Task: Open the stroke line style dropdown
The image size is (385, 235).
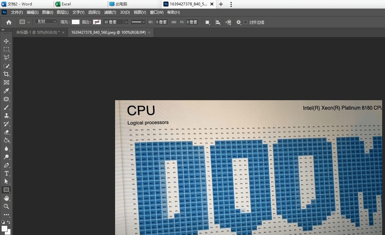Action: (138, 22)
